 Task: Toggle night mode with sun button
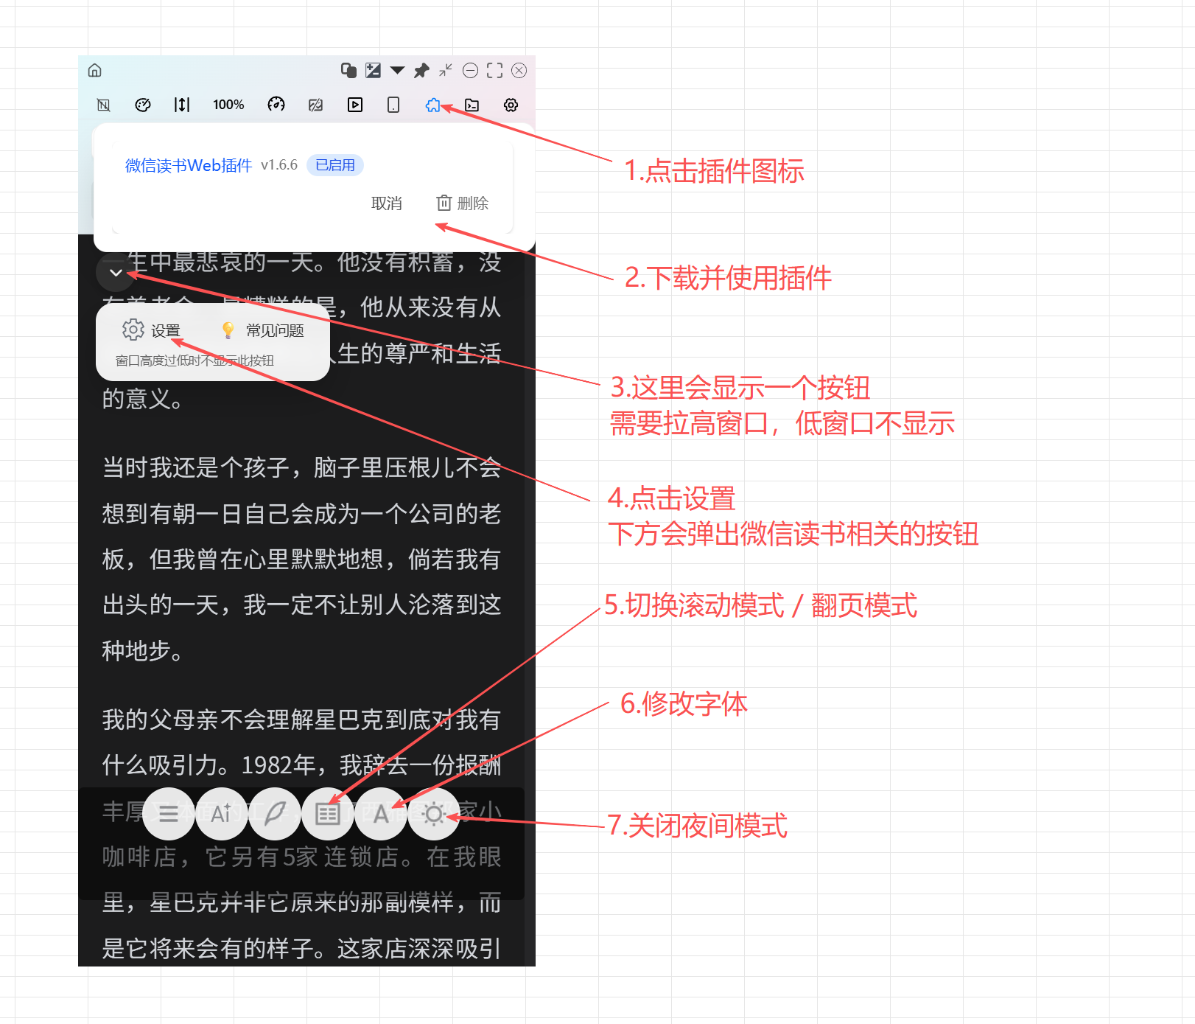[434, 814]
